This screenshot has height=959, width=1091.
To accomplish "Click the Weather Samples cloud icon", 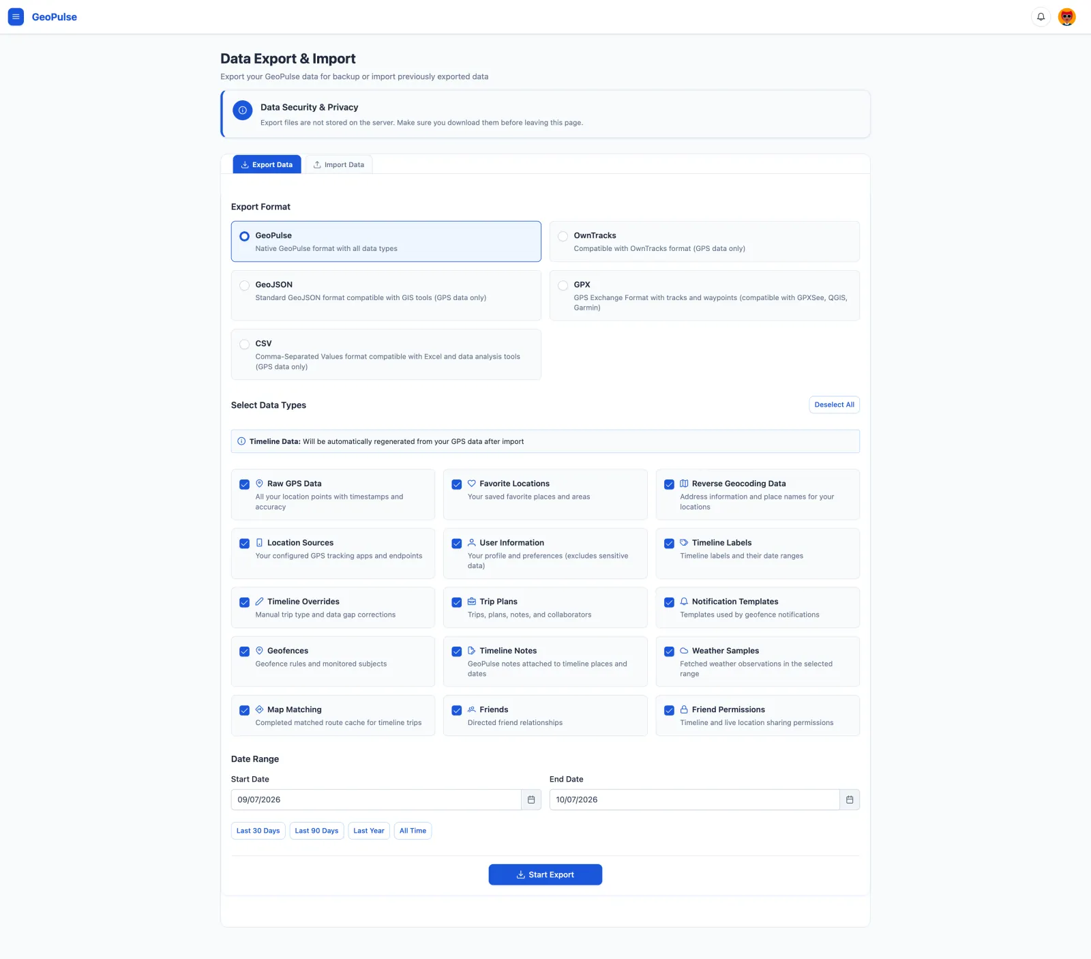I will tap(684, 651).
